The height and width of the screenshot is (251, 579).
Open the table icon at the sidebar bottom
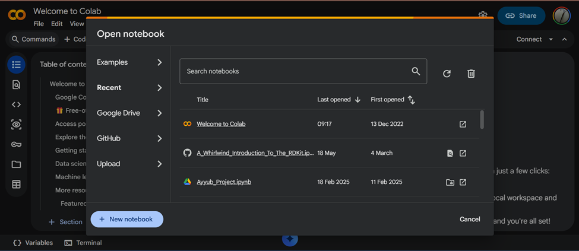(x=16, y=184)
